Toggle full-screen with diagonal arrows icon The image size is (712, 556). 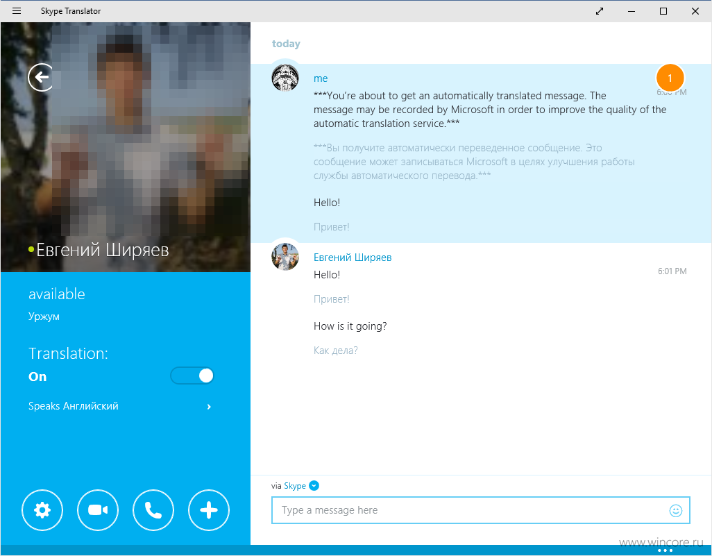click(x=600, y=11)
